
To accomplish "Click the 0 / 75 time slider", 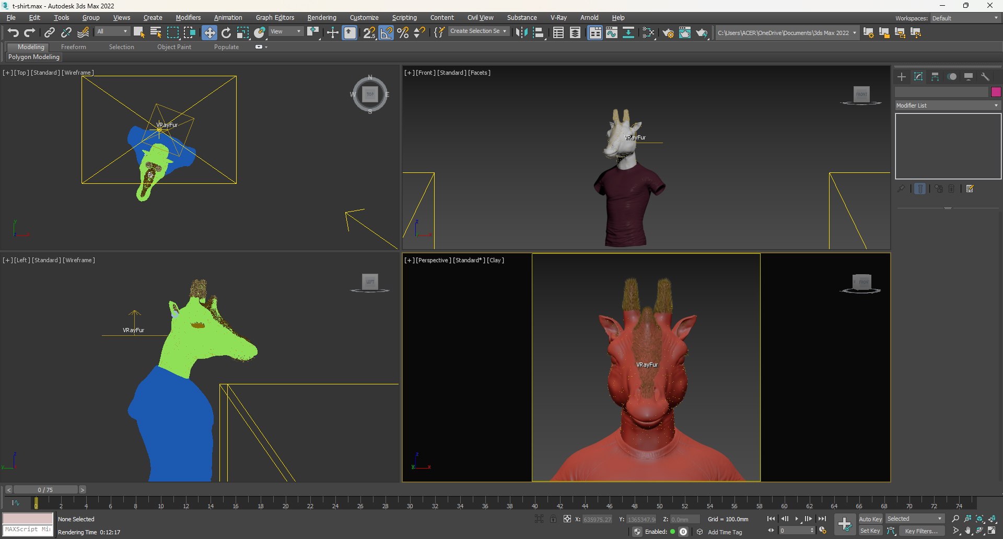I will tap(45, 490).
